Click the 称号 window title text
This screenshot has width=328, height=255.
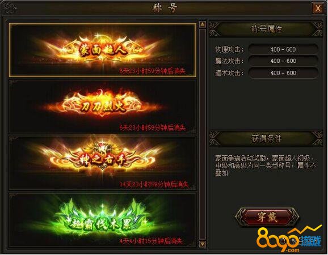[x=165, y=8]
